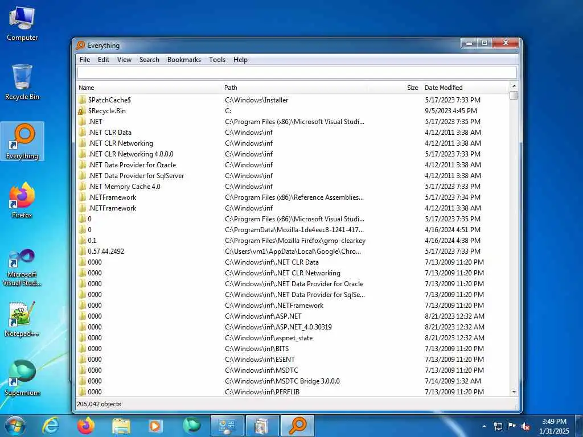Click the muted volume tray icon
The height and width of the screenshot is (437, 583).
(525, 426)
